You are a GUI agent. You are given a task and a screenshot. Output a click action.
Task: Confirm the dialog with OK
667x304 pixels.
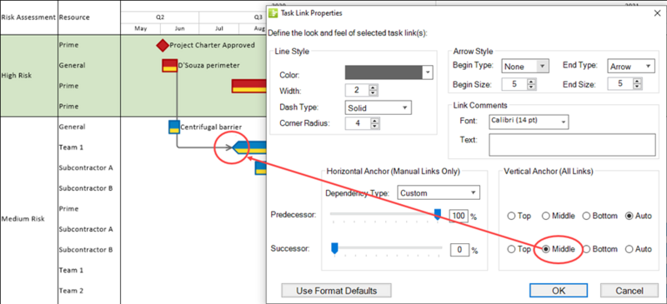[x=558, y=291]
